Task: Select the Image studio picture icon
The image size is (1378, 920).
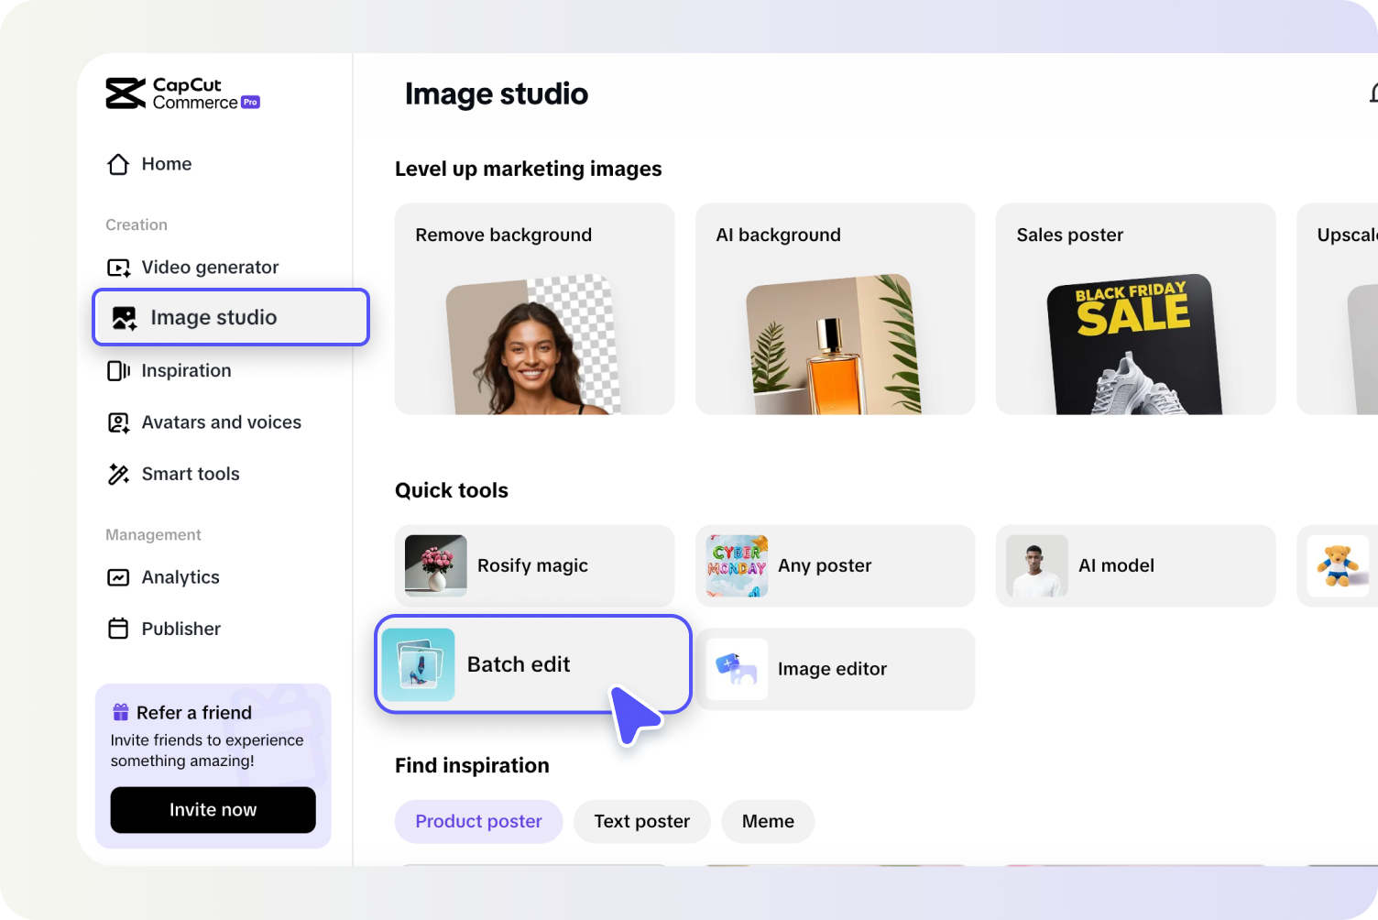Action: (x=120, y=317)
